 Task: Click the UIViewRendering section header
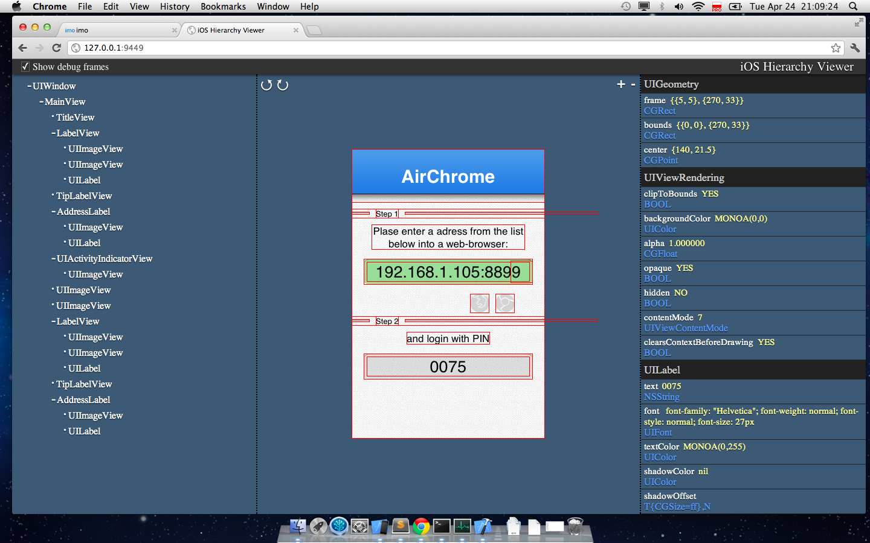[753, 177]
